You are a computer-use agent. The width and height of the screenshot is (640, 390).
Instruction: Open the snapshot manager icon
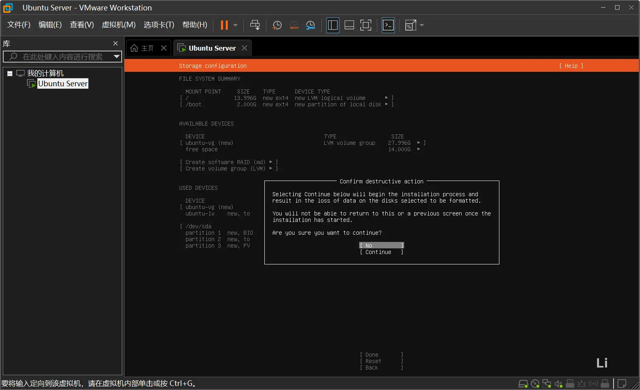[x=310, y=25]
